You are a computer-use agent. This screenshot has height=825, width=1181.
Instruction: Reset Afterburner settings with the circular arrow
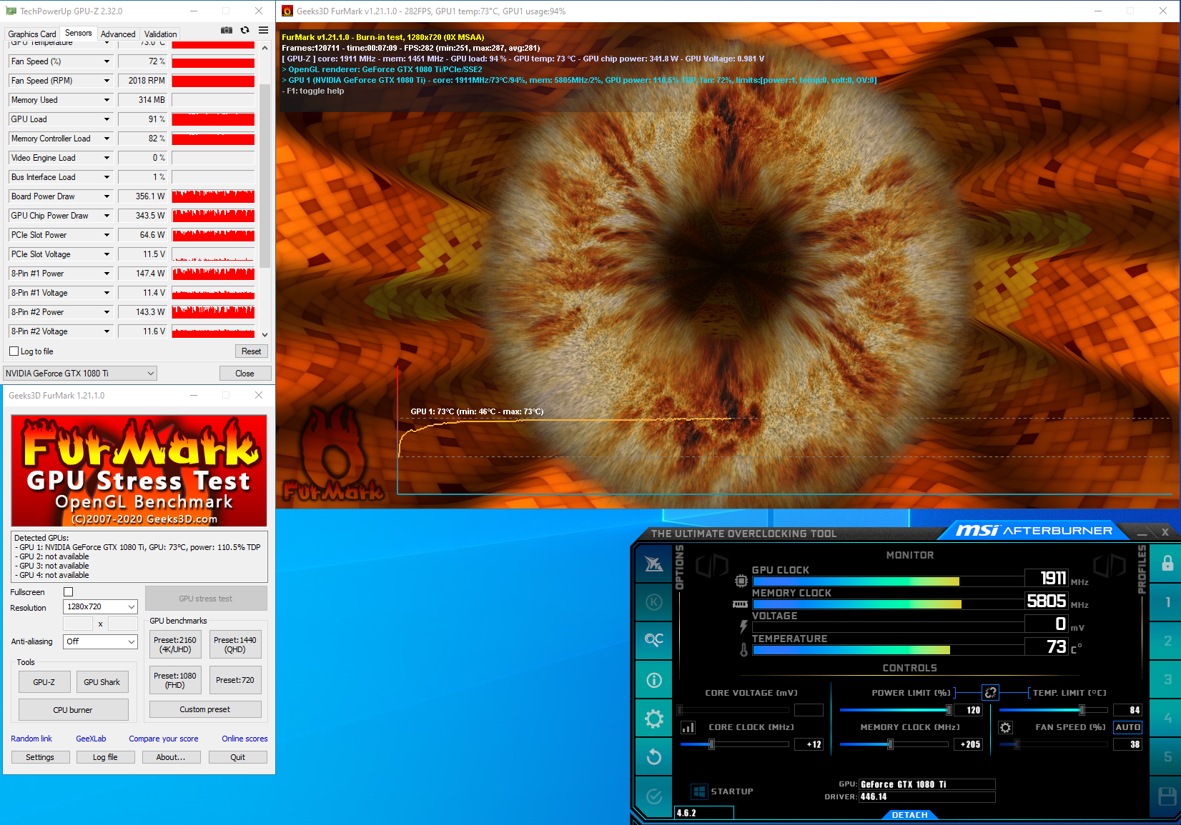[x=653, y=756]
